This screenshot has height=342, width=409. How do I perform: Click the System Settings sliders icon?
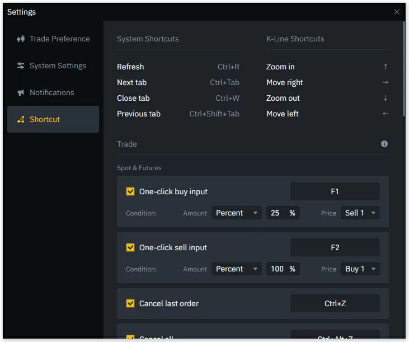click(x=21, y=65)
